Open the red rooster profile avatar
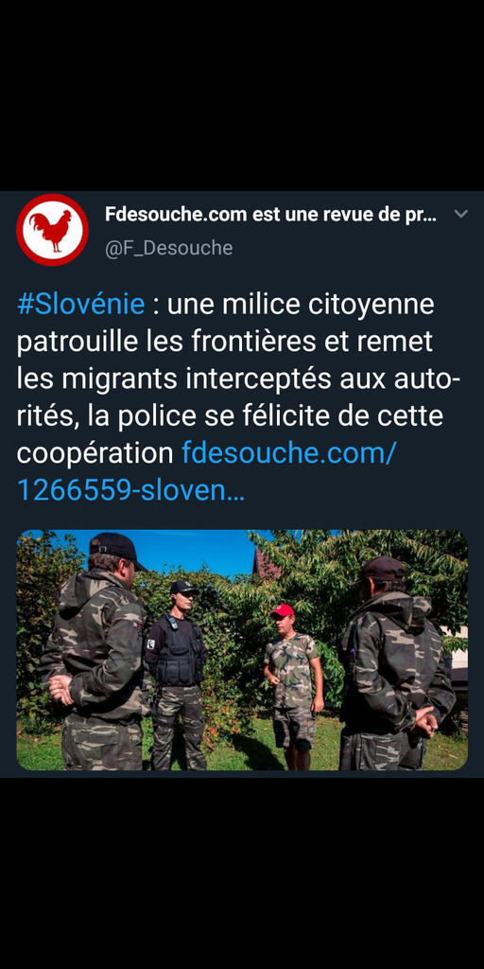Image resolution: width=484 pixels, height=969 pixels. tap(52, 230)
